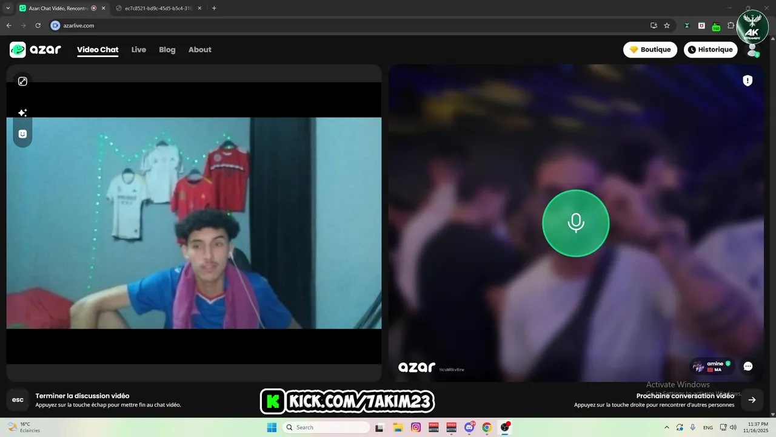
Task: Close the ec7c8521 browser tab
Action: point(199,8)
